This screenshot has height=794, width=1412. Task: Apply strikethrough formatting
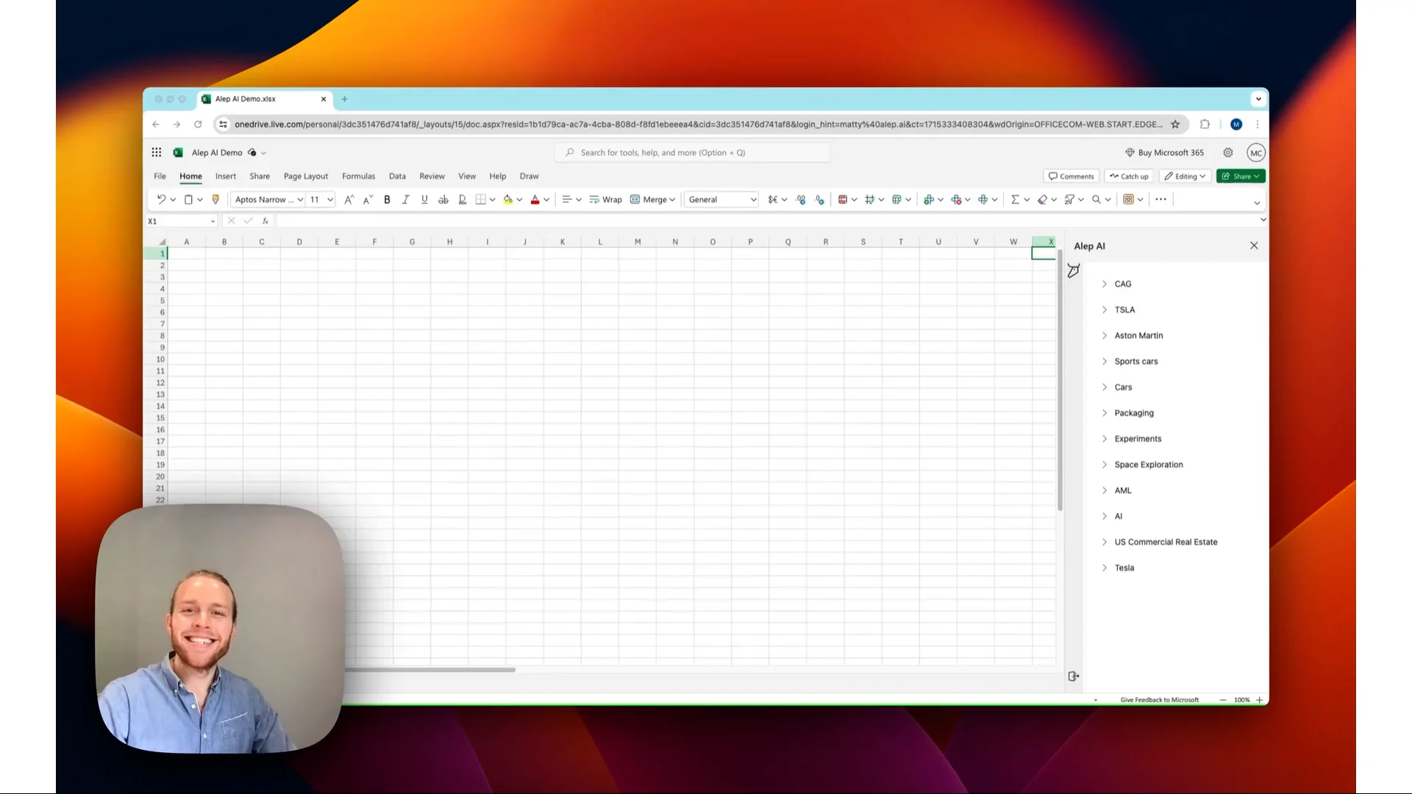point(443,199)
